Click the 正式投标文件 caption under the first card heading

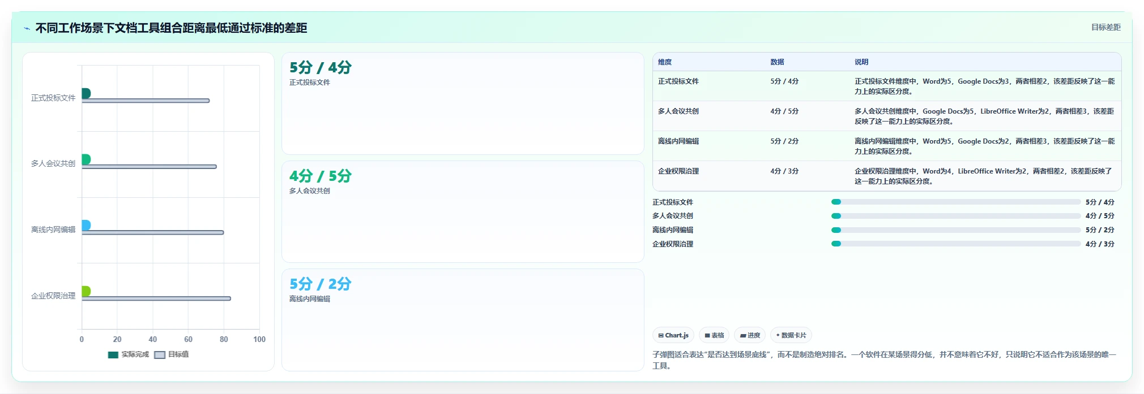[x=310, y=83]
